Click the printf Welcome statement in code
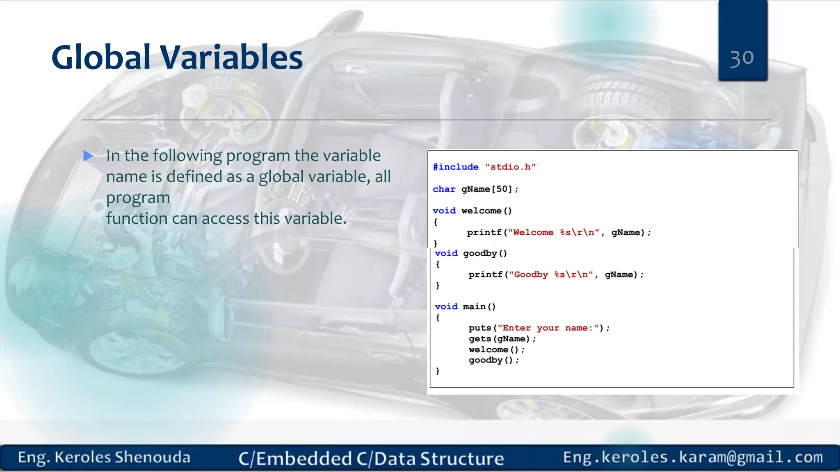 (x=559, y=232)
